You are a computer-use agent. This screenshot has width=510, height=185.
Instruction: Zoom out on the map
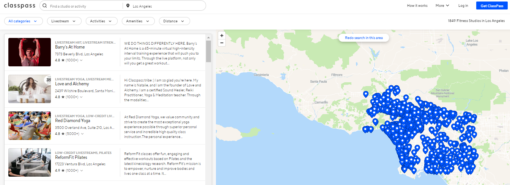point(222,42)
